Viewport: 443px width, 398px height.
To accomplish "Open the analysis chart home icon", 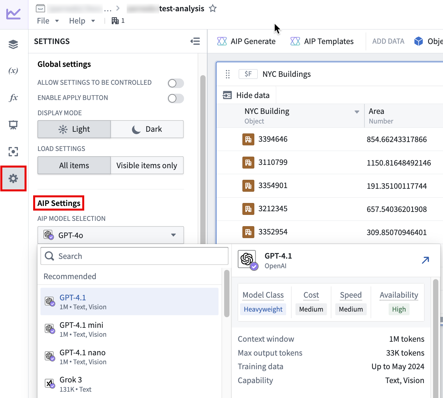I will tap(14, 14).
